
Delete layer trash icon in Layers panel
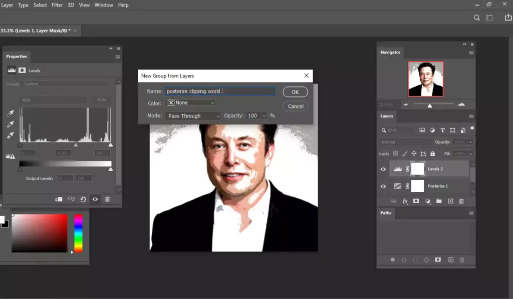(461, 201)
